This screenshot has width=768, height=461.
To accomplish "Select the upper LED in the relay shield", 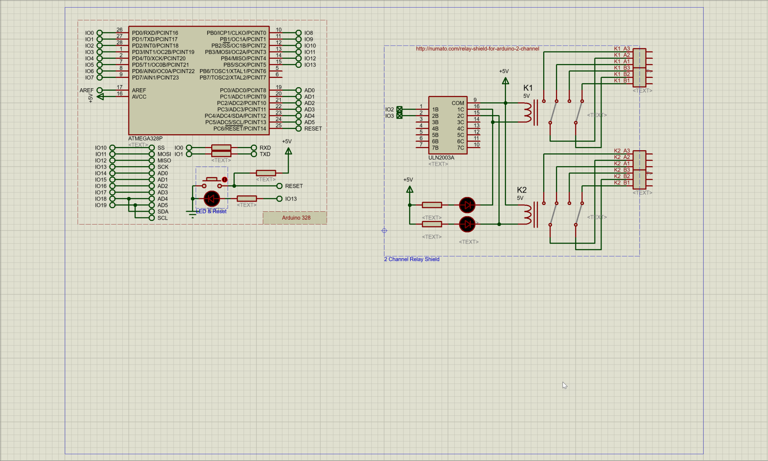I will 467,205.
